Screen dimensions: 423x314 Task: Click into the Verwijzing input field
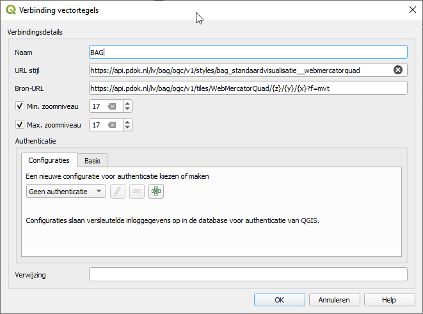point(248,274)
